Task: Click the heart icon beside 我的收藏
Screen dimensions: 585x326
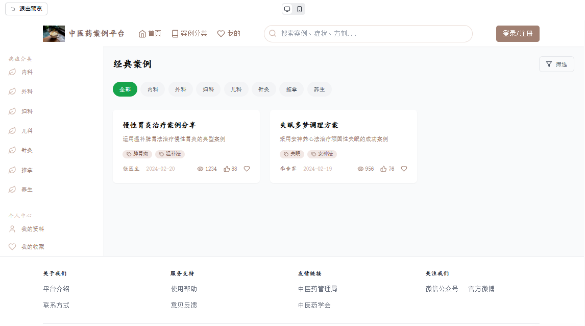Action: 12,247
